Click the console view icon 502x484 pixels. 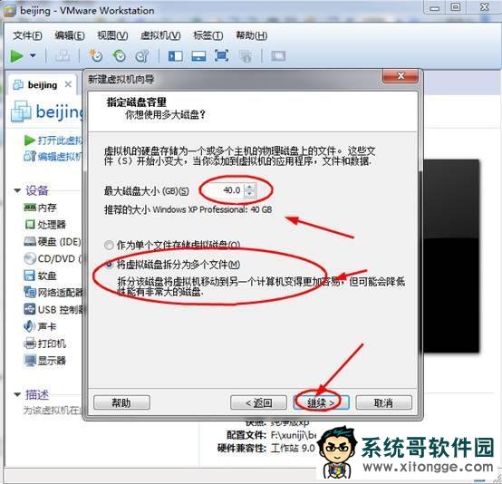tap(278, 56)
